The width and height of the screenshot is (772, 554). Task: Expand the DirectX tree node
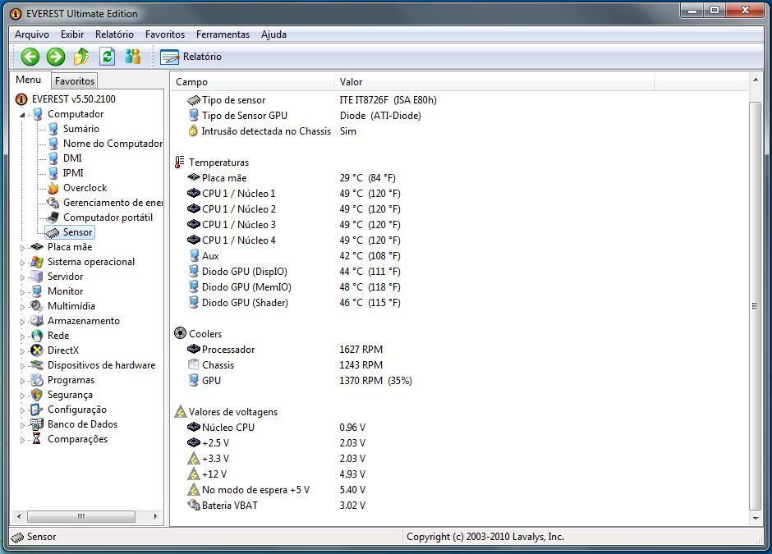click(x=22, y=351)
